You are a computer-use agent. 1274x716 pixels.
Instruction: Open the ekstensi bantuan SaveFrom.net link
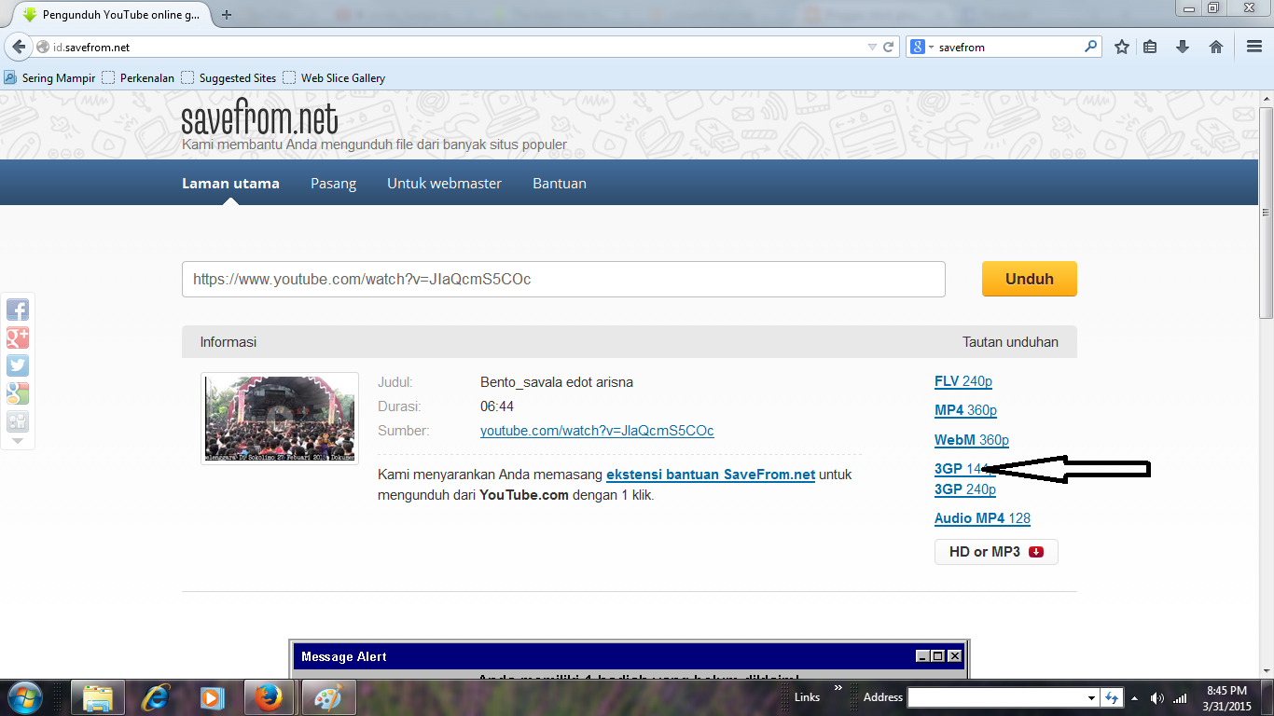(711, 475)
